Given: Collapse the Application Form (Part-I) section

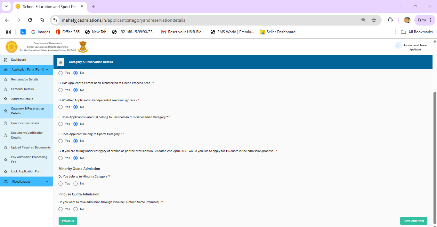Looking at the screenshot, I should point(27,70).
